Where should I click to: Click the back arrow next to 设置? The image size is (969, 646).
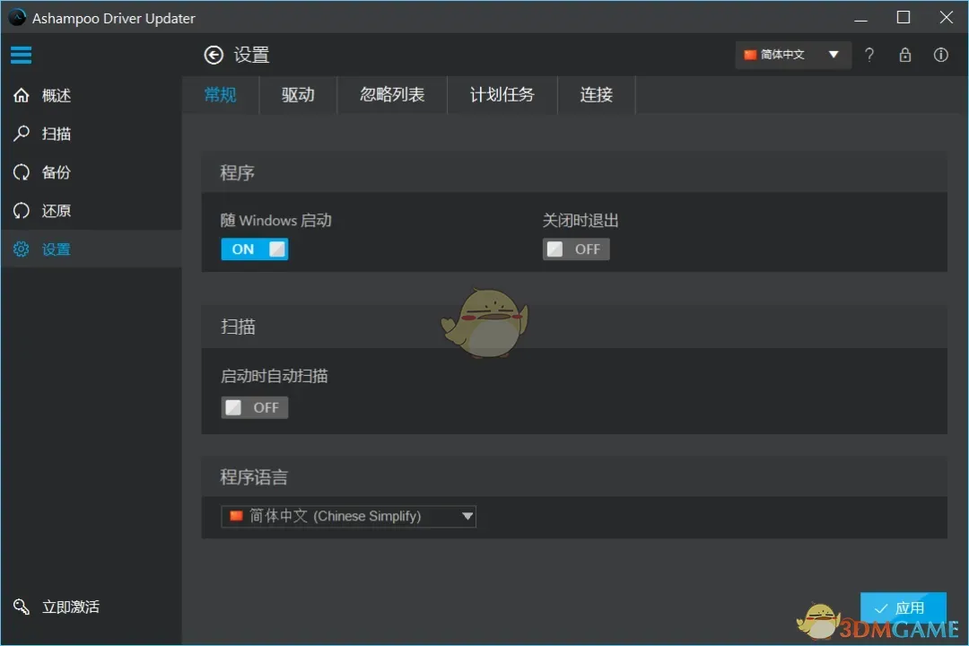214,55
